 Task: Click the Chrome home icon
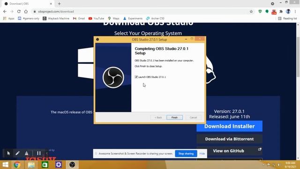click(x=26, y=11)
